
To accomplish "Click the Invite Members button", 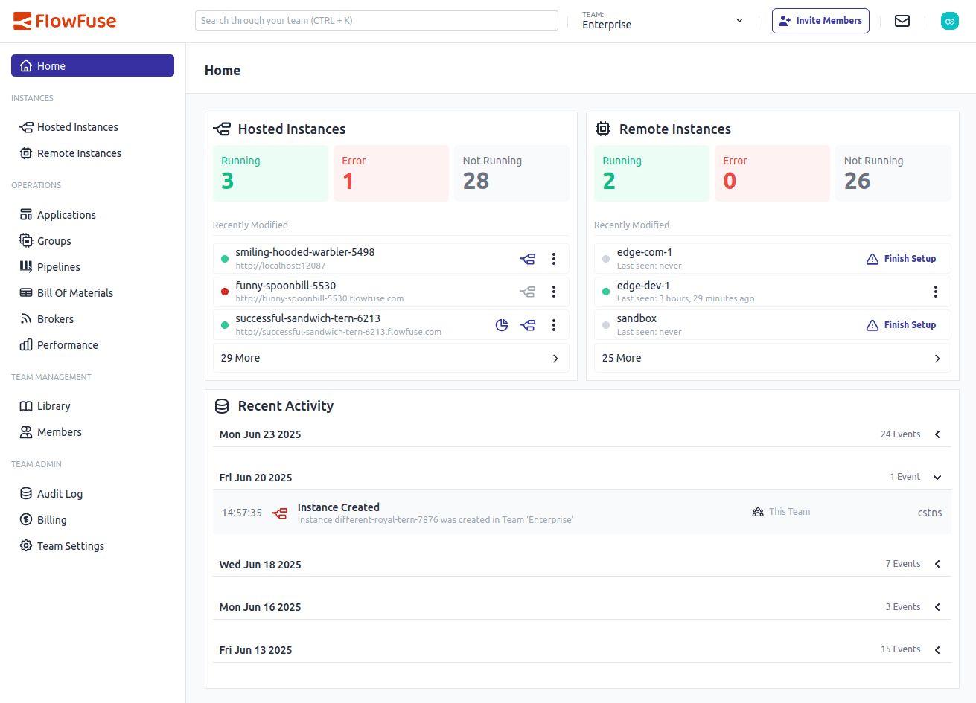I will [820, 21].
